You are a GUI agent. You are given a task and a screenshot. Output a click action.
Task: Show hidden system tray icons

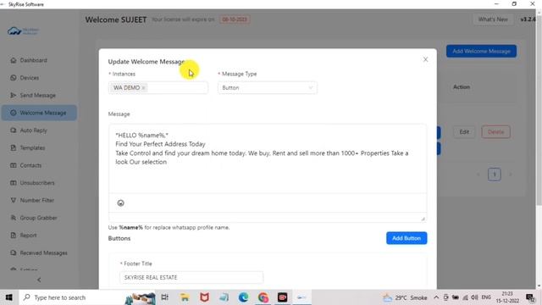[x=436, y=297]
